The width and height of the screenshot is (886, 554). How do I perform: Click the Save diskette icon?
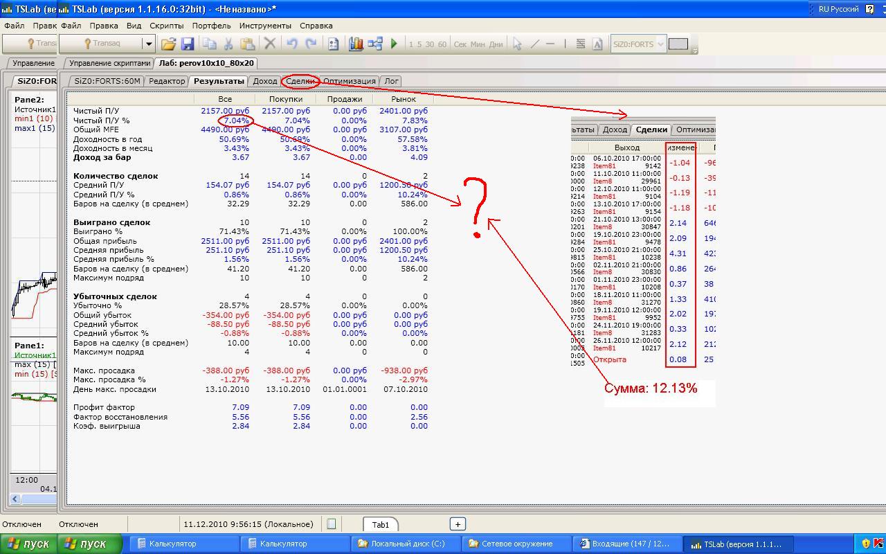coord(187,44)
